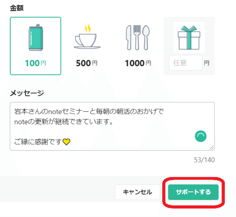Click the メッセージ heading label
236x217 pixels.
27,93
